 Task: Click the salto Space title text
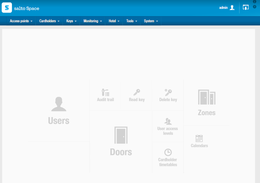(x=27, y=9)
